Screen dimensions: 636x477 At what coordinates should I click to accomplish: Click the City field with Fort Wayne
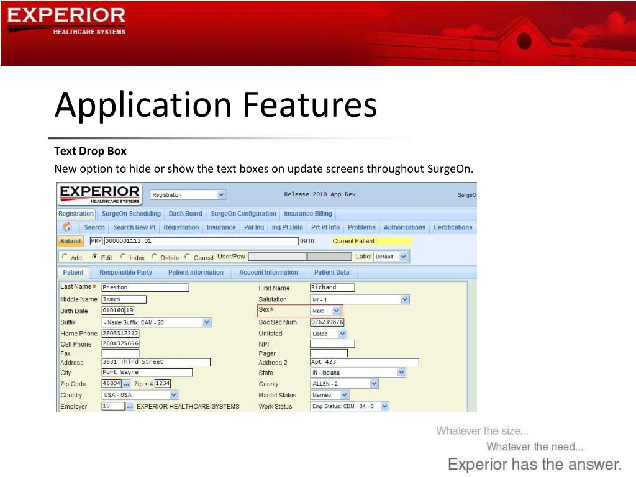pos(147,373)
